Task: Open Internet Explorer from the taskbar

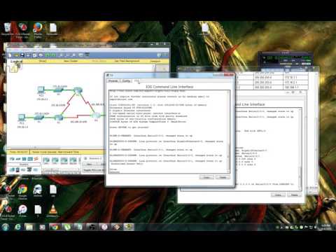Action: (17, 227)
